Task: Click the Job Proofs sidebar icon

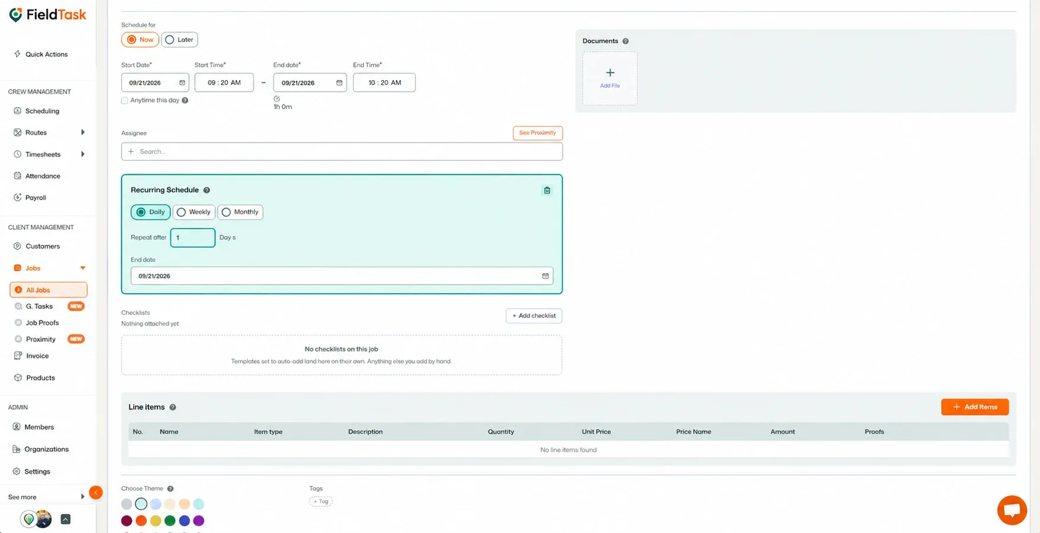Action: [x=18, y=323]
